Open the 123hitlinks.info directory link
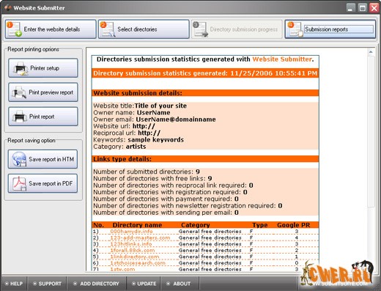Screen dimensions: 381x291 pyautogui.click(x=131, y=244)
